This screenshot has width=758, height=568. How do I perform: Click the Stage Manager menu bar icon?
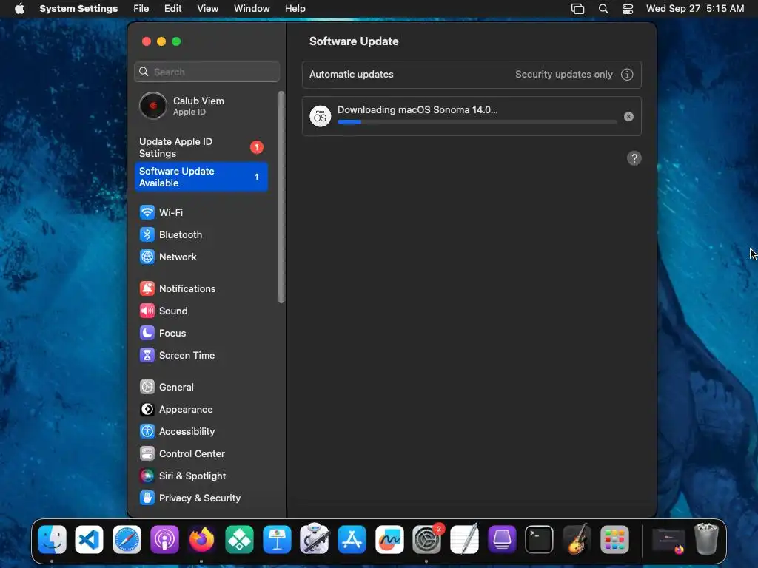click(577, 9)
